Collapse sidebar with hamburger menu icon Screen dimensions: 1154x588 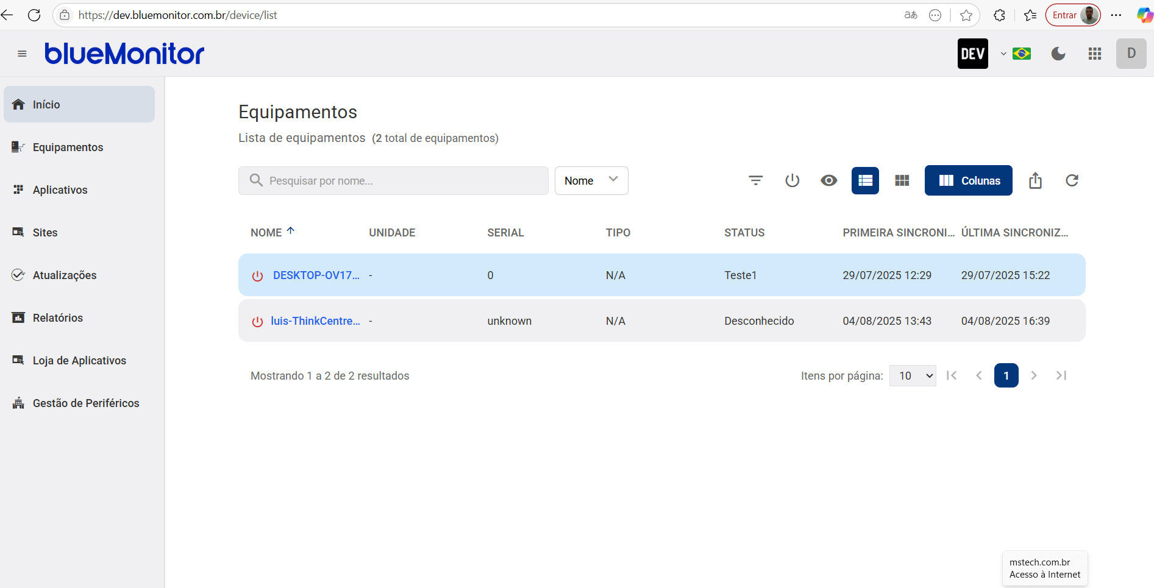coord(22,54)
